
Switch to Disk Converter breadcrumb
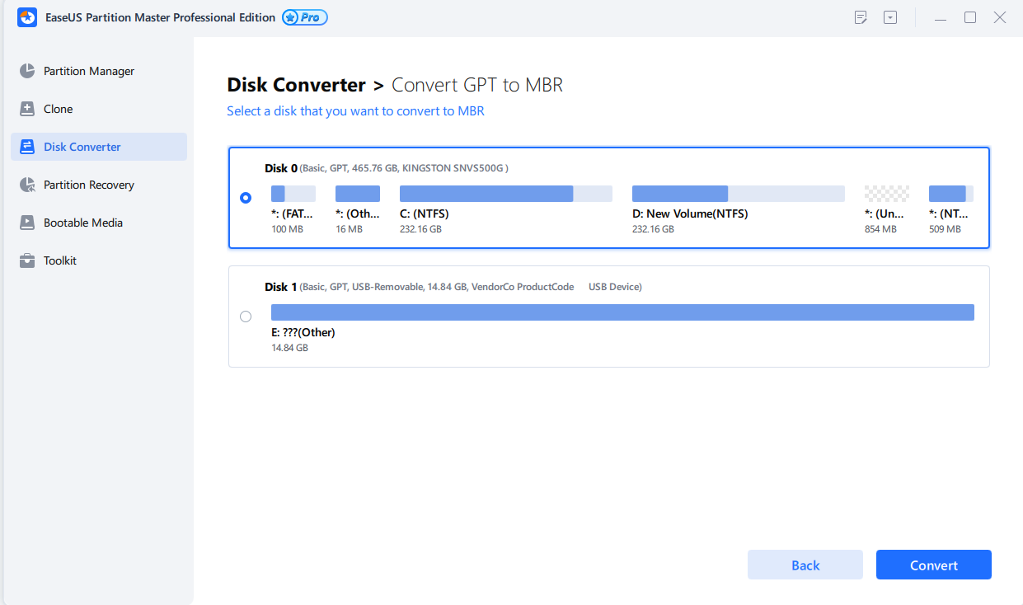[x=296, y=84]
